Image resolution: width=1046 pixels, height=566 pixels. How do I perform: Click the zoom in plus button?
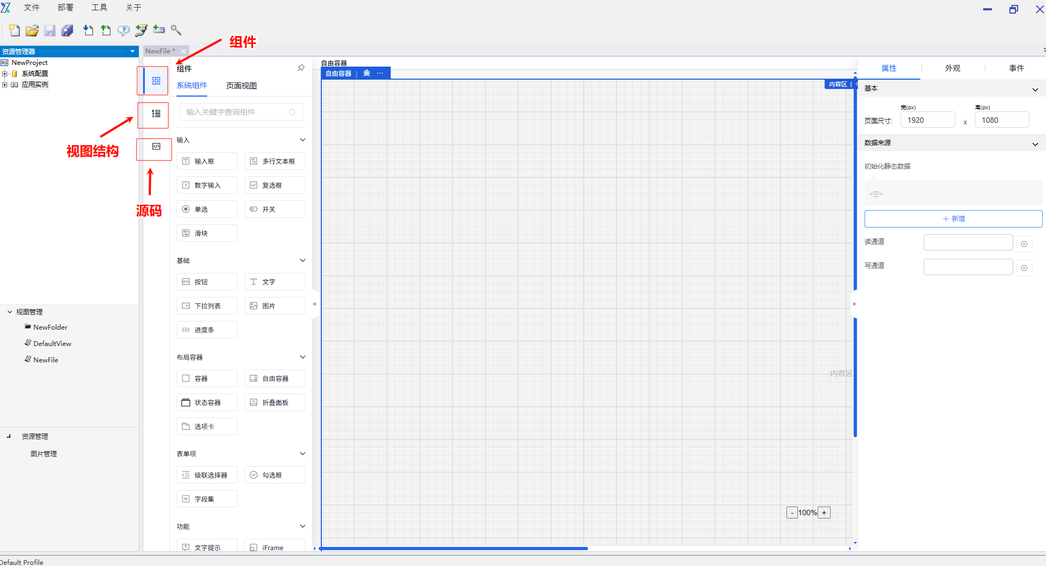(824, 513)
